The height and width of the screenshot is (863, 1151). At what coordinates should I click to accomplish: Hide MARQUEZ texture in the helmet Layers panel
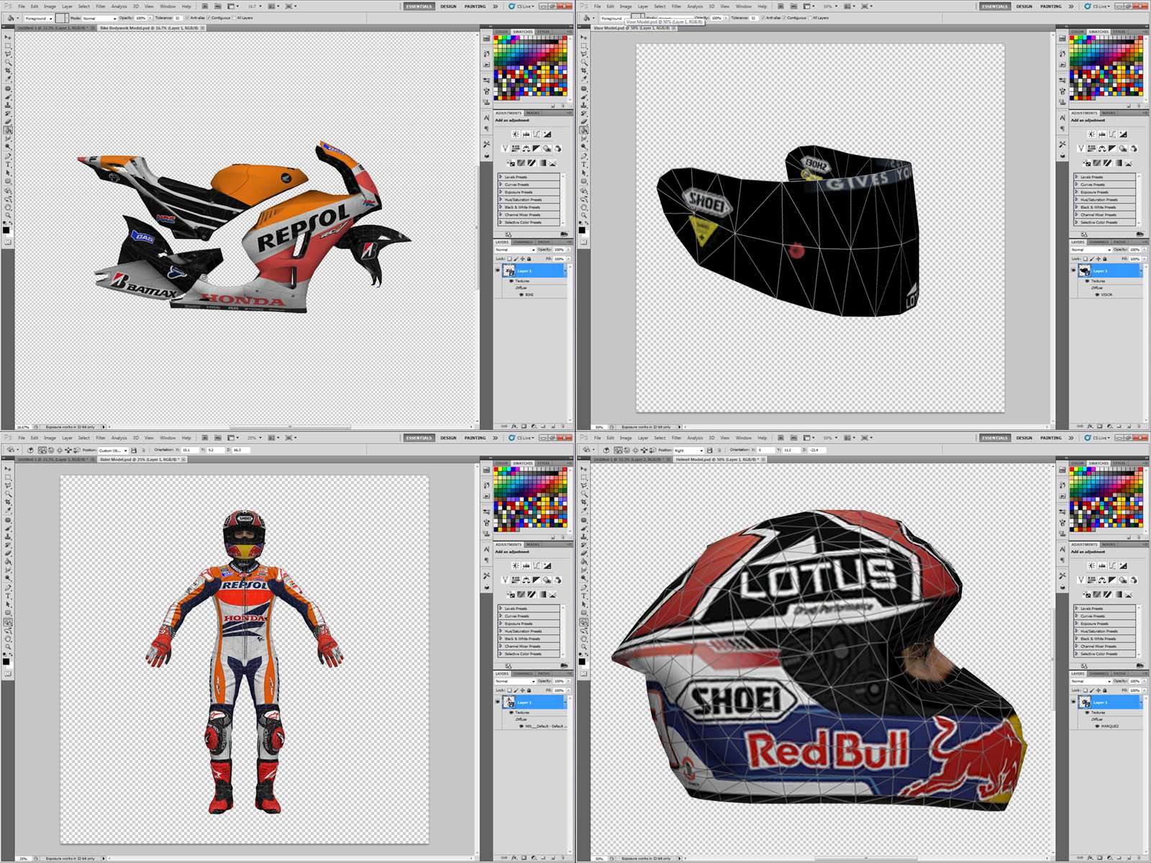[1096, 726]
